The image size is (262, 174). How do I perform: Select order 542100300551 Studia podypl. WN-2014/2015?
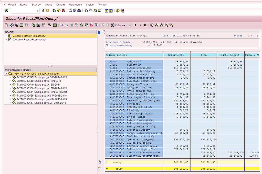(42, 92)
